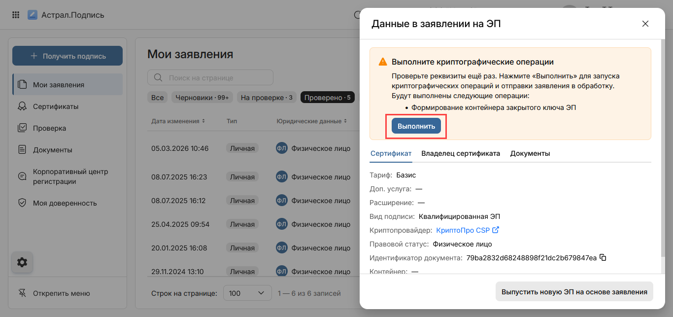Click the Сертификаты ribbon icon in sidebar
Screen dimensions: 673x317
[22, 106]
